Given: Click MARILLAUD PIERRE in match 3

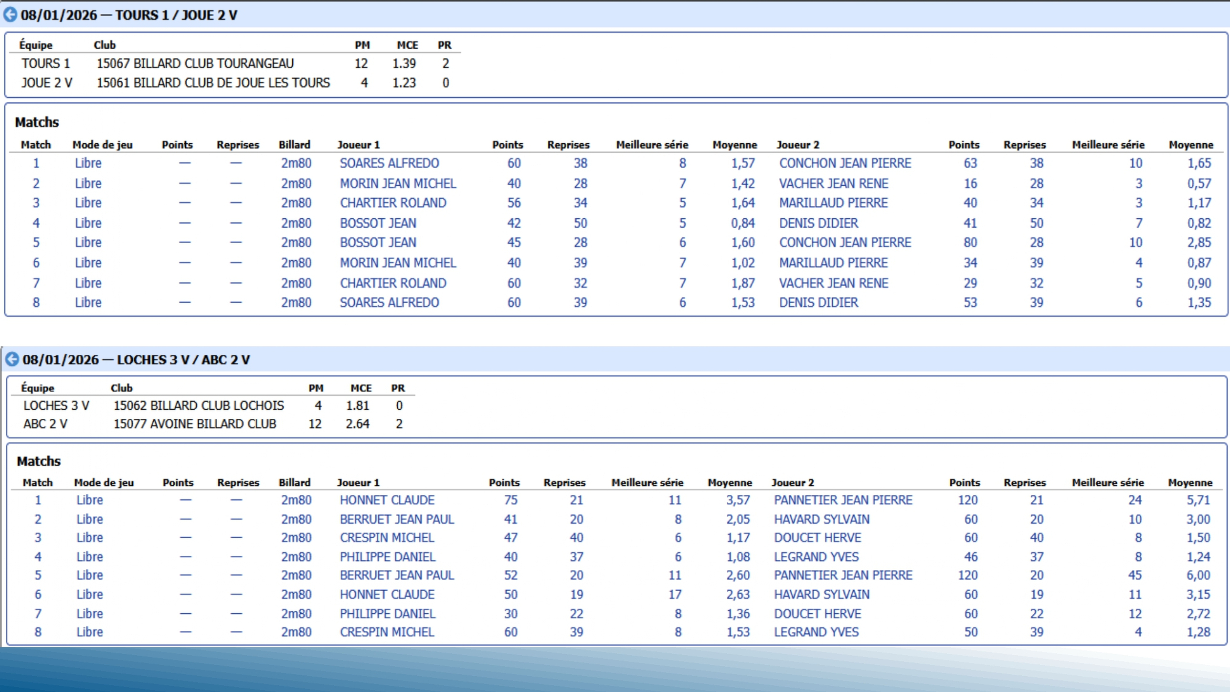Looking at the screenshot, I should click(833, 203).
